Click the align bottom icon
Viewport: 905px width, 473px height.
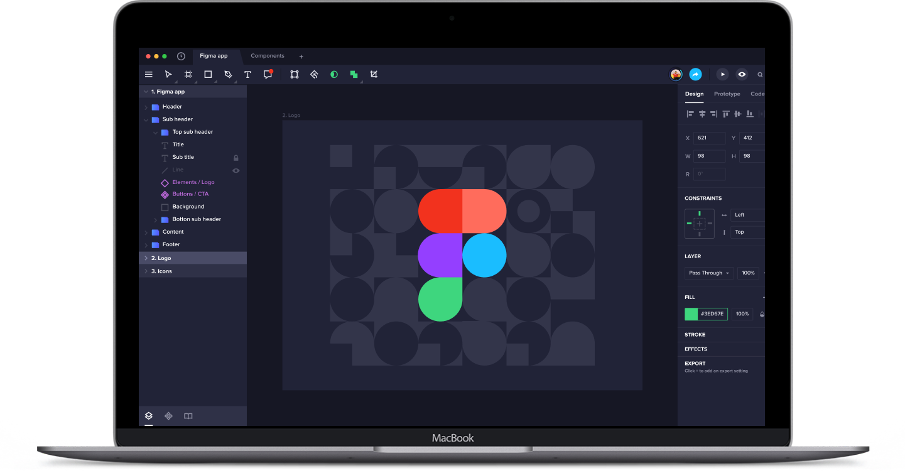click(x=749, y=114)
